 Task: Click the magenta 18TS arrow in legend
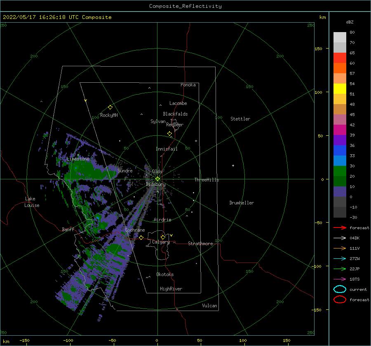pos(340,279)
